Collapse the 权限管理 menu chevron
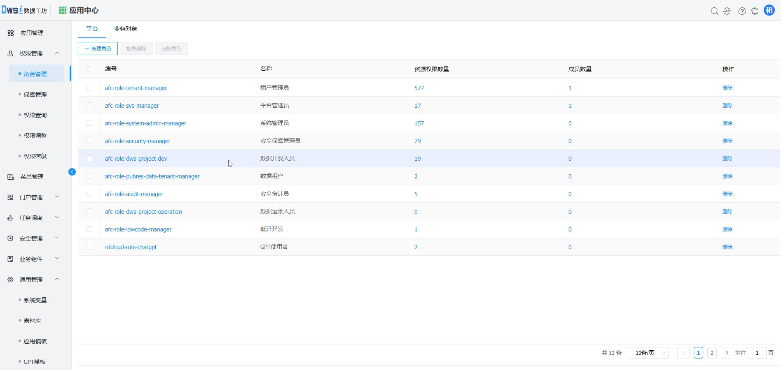The width and height of the screenshot is (781, 370). [57, 53]
